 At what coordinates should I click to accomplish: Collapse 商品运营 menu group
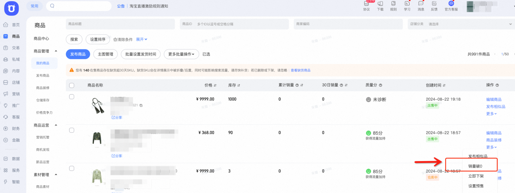click(56, 125)
